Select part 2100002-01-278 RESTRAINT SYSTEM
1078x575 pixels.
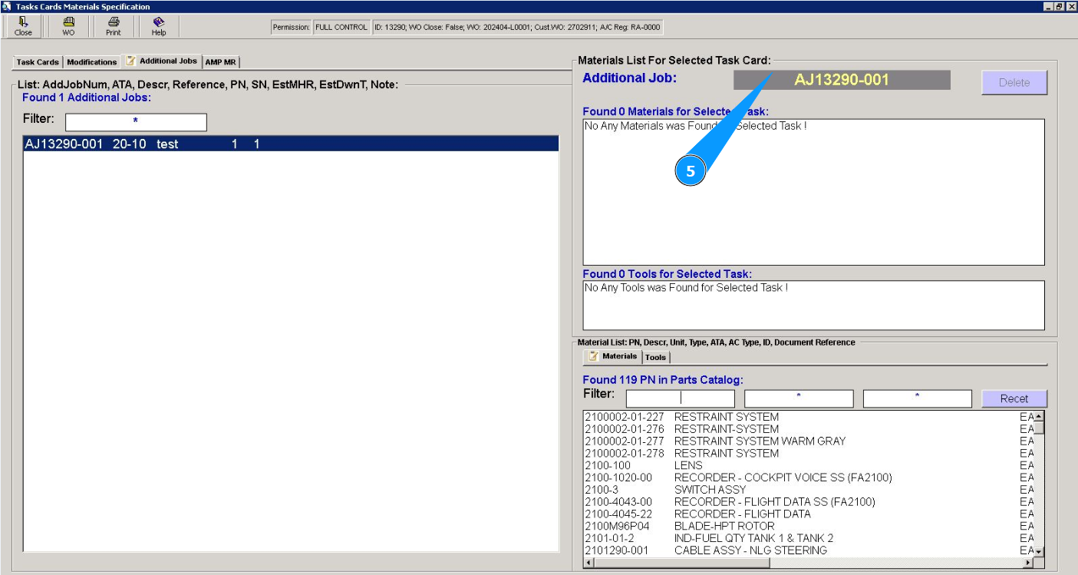(809, 453)
